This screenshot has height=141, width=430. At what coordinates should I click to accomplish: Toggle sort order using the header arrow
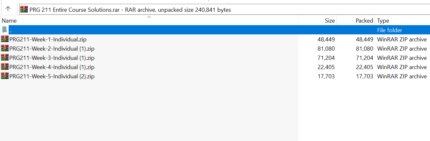pyautogui.click(x=149, y=17)
